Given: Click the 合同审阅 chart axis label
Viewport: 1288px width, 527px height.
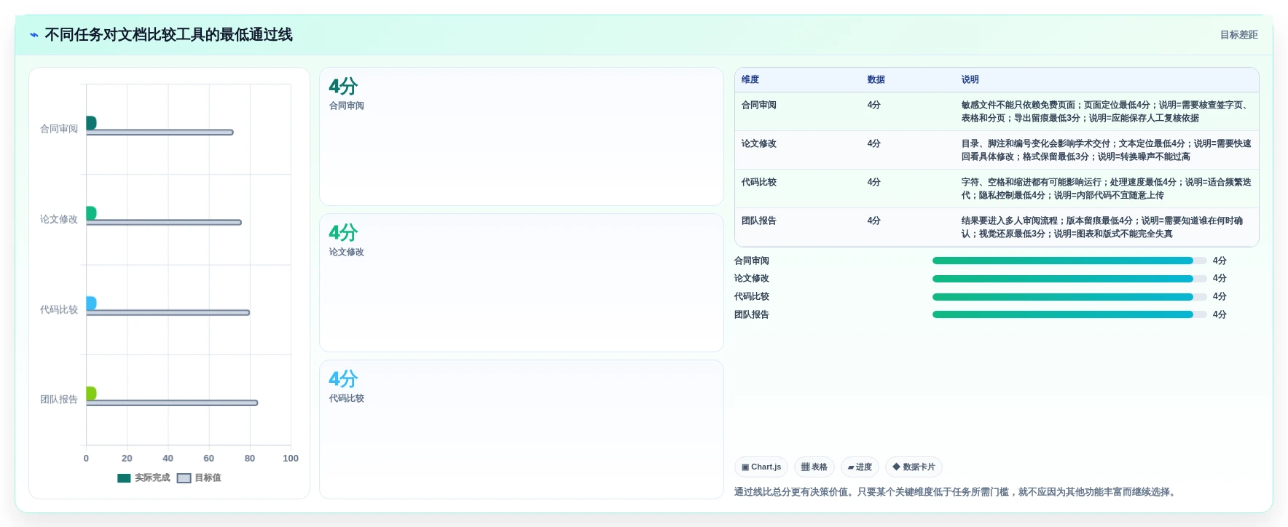Looking at the screenshot, I should click(x=59, y=129).
